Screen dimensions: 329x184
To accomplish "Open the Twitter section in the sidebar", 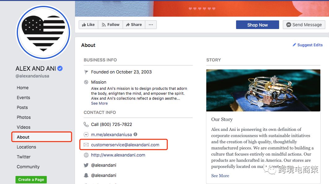I will click(24, 157).
